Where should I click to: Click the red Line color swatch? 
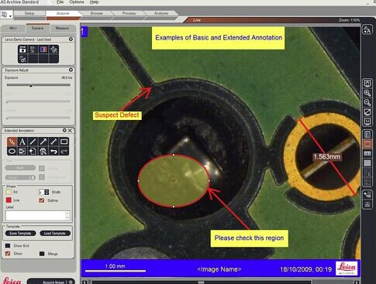tap(9, 200)
